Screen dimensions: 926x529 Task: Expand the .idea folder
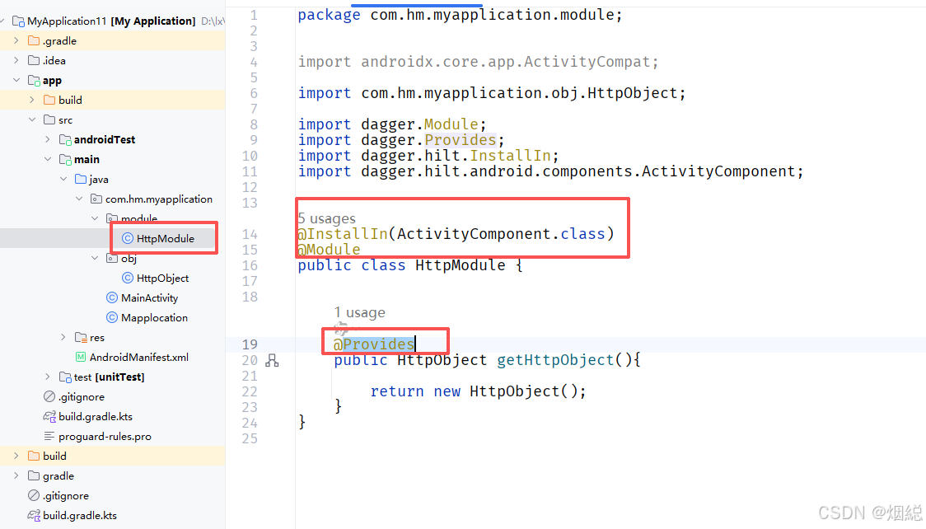click(16, 59)
